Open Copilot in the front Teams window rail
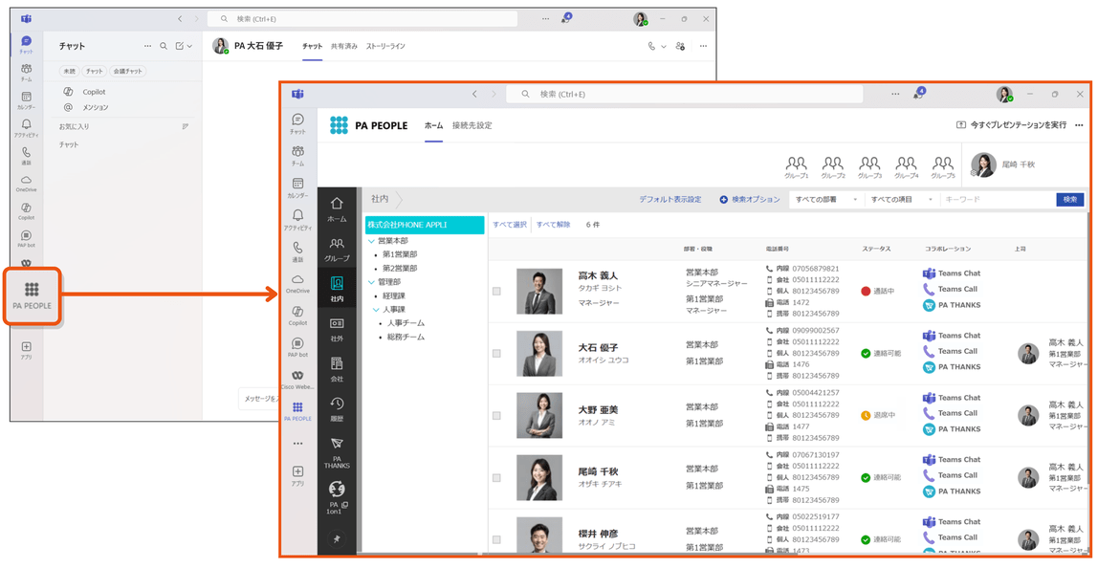Image resolution: width=1098 pixels, height=568 pixels. (297, 316)
